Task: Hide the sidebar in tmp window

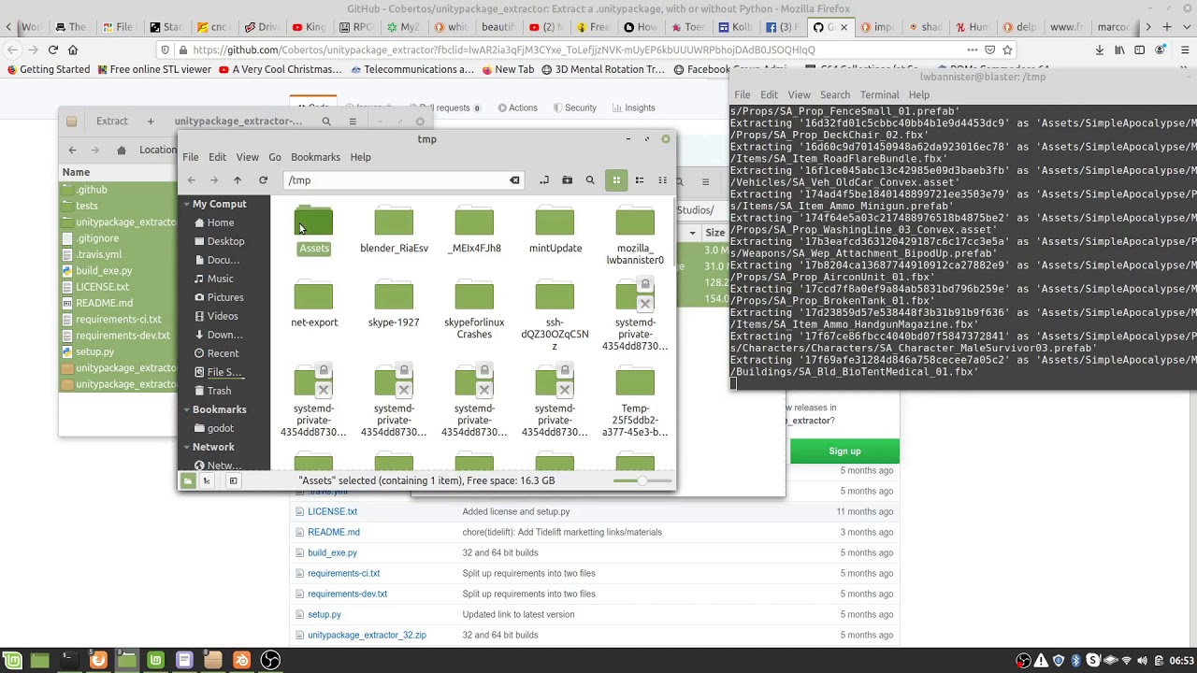Action: tap(233, 480)
